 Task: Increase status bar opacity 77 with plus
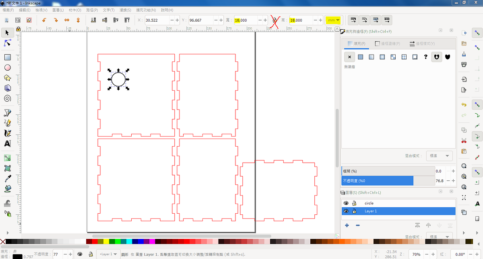[x=71, y=254]
